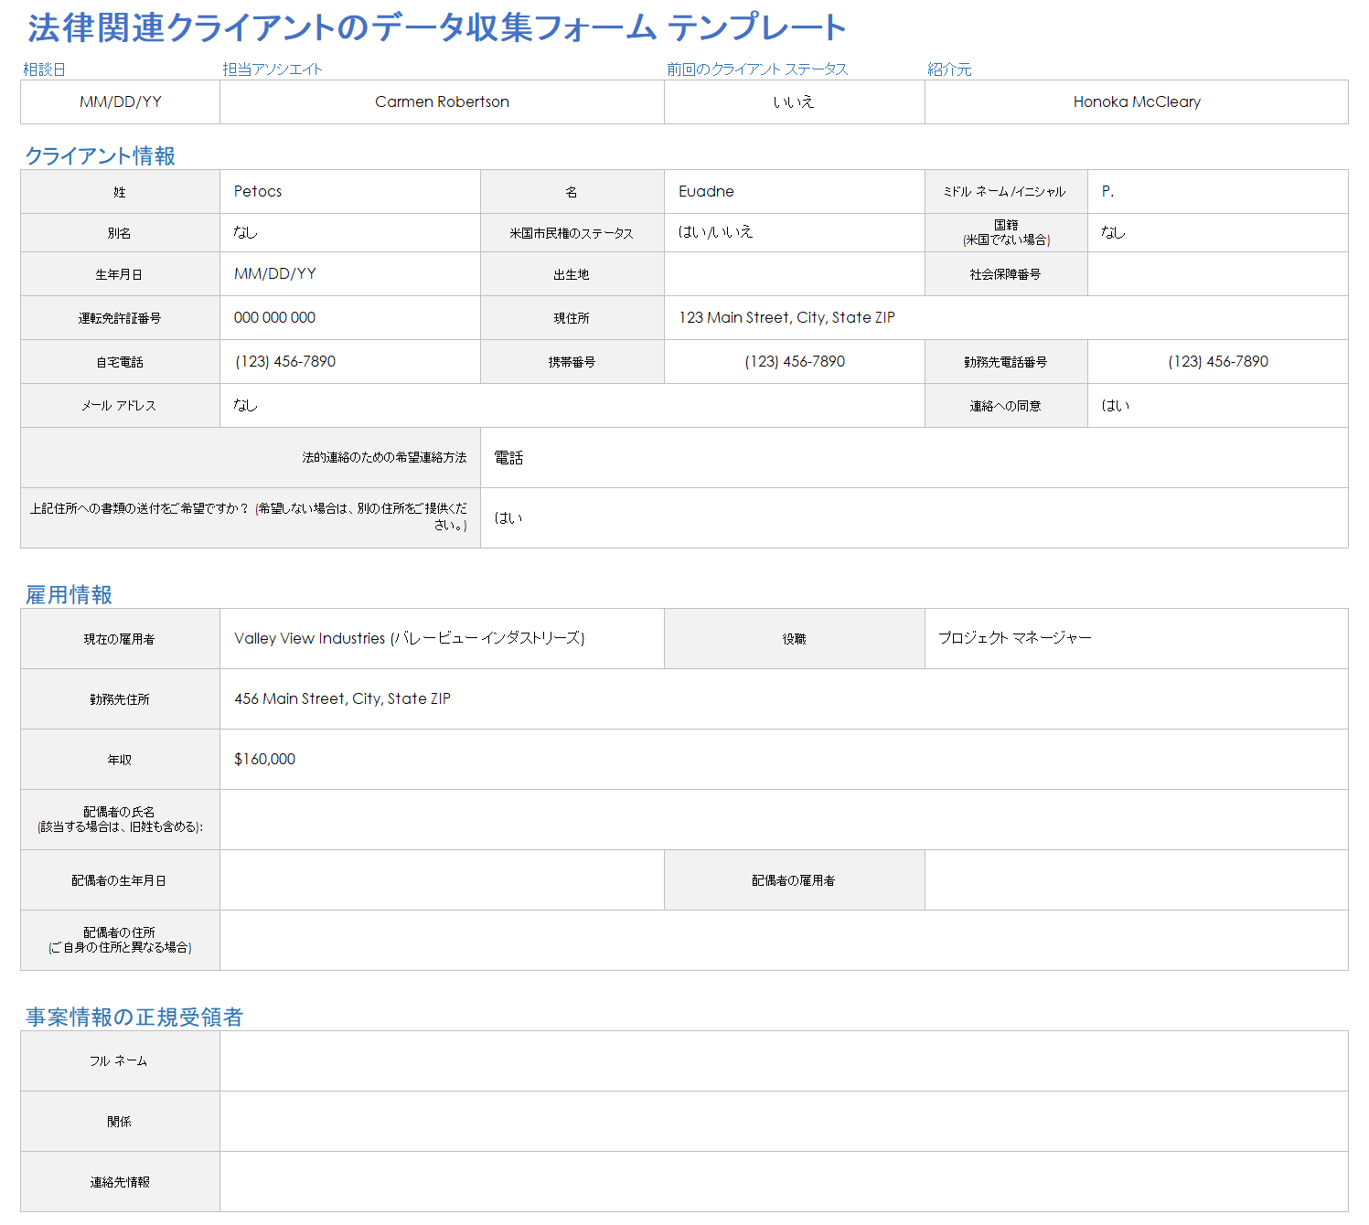Screen dimensions: 1369x1225
Task: Click the 役職 label cell
Action: pyautogui.click(x=794, y=638)
